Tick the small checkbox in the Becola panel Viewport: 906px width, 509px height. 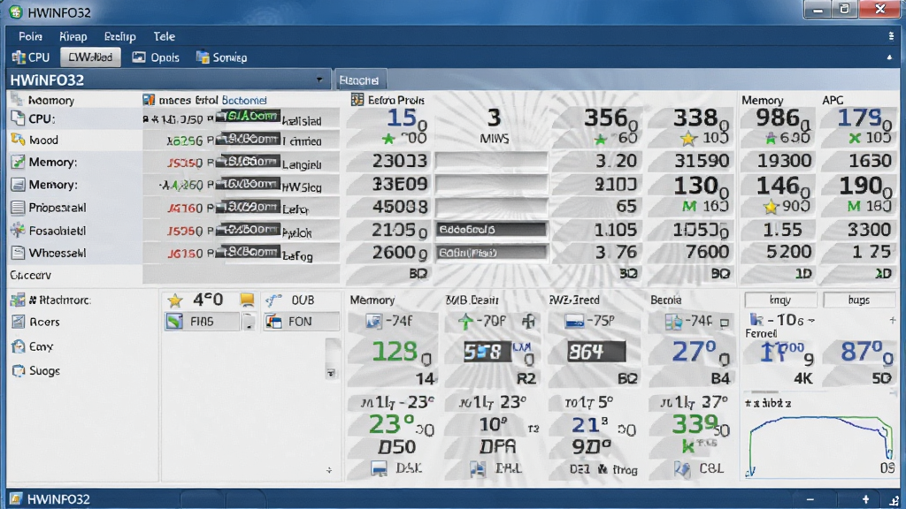[724, 323]
